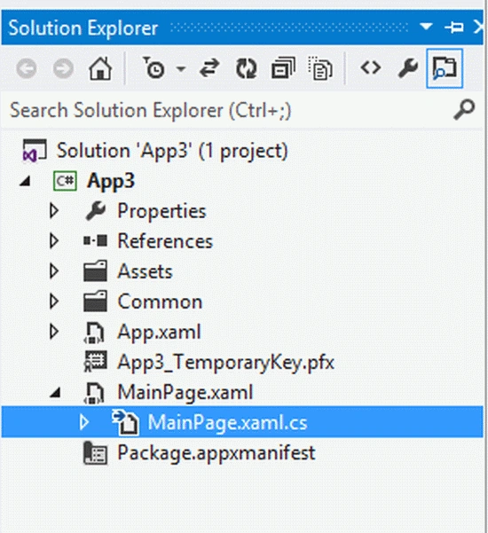Open Properties via the wrench toolbar icon
Viewport: 488px width, 533px height.
point(407,68)
